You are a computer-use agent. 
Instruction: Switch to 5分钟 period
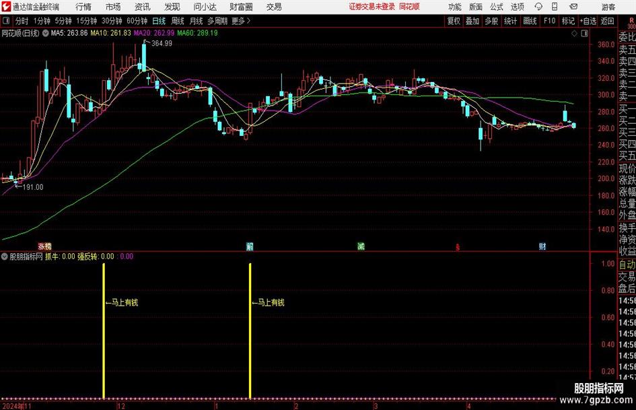pos(63,21)
